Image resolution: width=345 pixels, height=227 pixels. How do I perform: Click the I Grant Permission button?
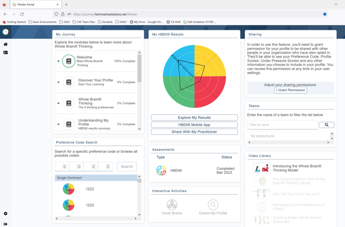[x=290, y=90]
